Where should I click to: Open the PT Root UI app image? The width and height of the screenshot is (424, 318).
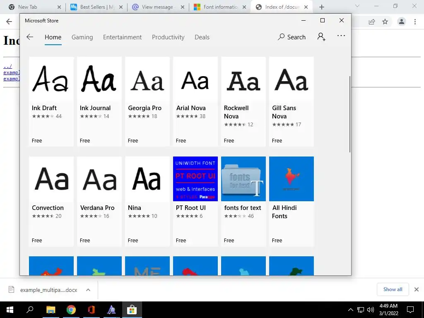pos(195,179)
